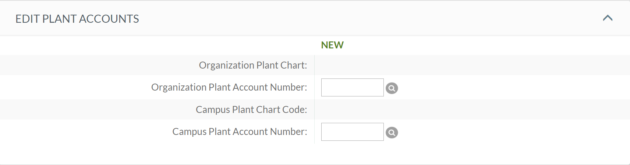
Task: Collapse the Edit Plant Accounts section chevron
Action: coord(608,18)
